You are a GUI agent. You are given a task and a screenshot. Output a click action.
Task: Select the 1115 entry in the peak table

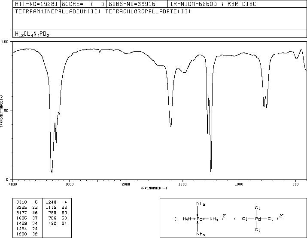51,207
